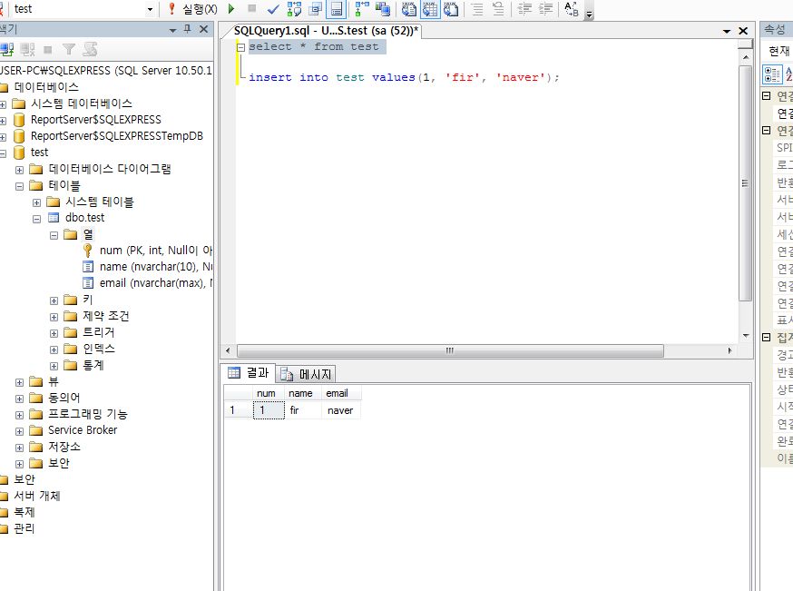The height and width of the screenshot is (591, 793).
Task: Collapse the 열 columns folder
Action: pos(54,235)
